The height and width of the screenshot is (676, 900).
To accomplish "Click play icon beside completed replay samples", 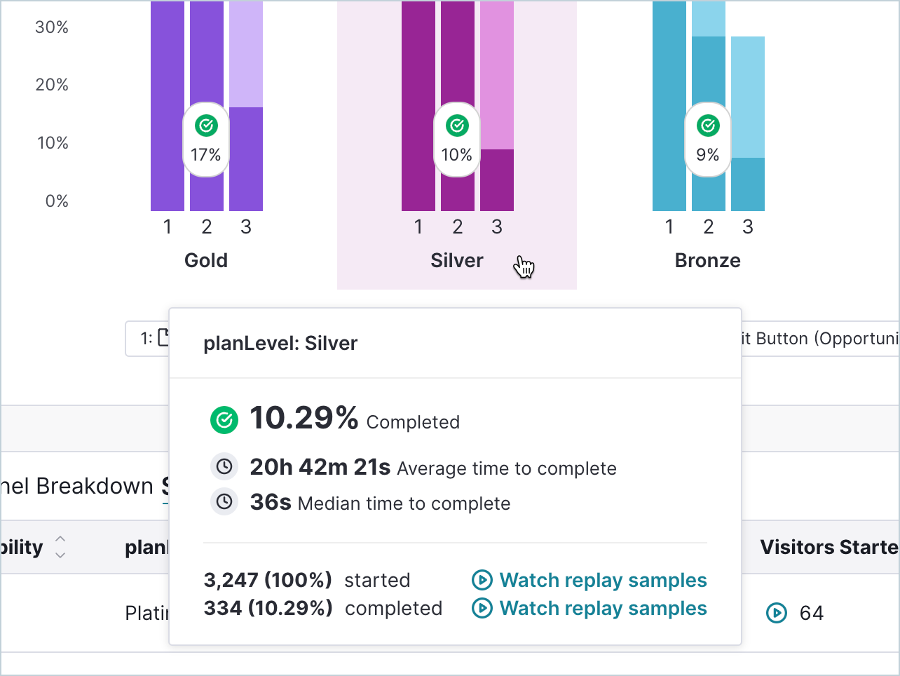I will pyautogui.click(x=482, y=608).
